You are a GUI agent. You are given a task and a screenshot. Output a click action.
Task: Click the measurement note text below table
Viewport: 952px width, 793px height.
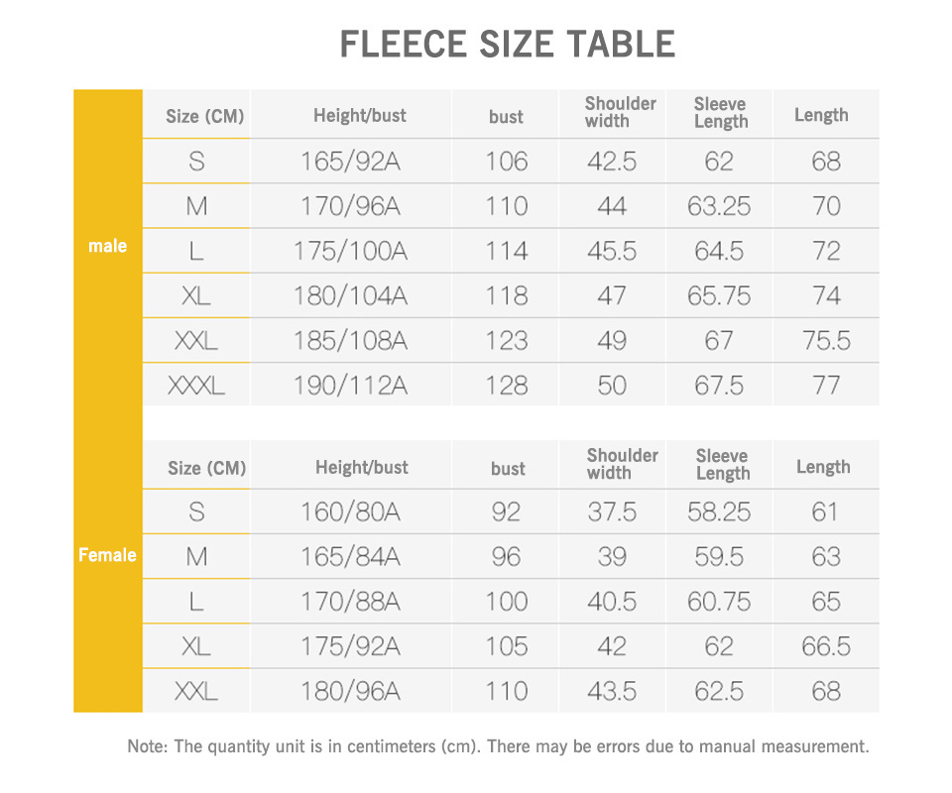click(x=498, y=746)
